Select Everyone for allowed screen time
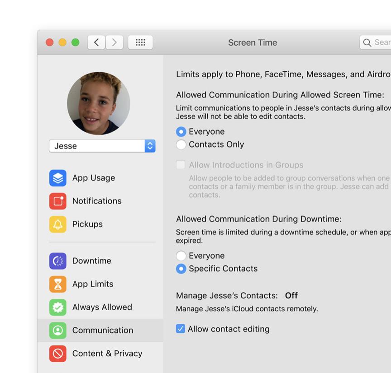The width and height of the screenshot is (391, 373). pos(181,131)
